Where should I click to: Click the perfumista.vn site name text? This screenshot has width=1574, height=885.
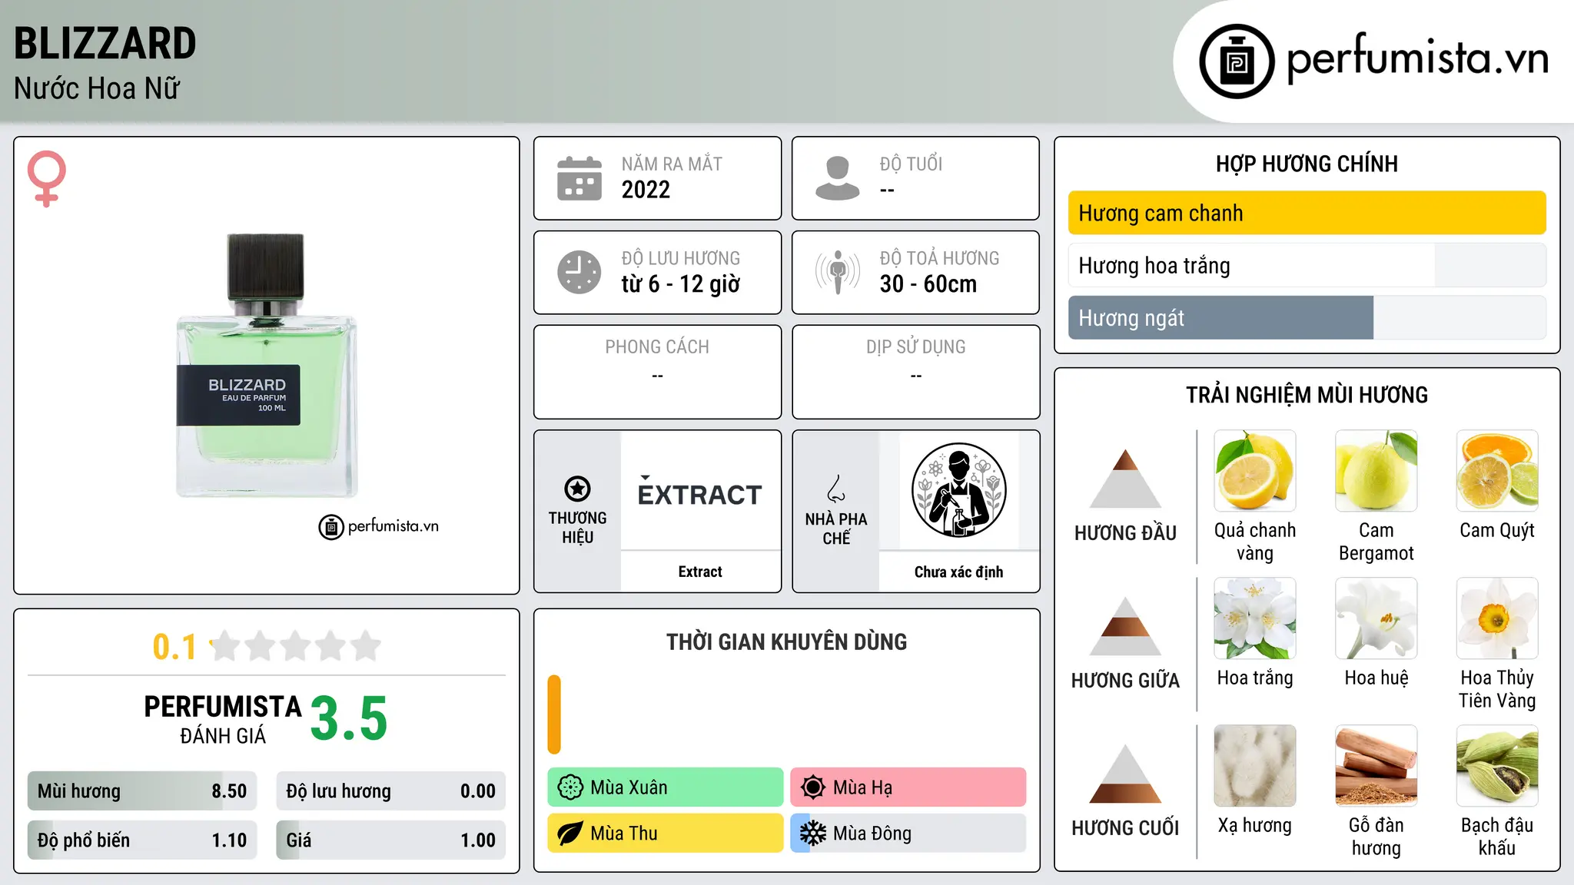pos(1417,58)
